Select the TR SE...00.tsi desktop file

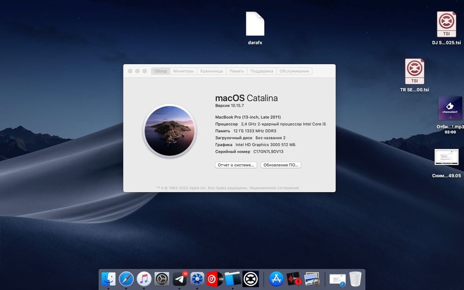click(414, 76)
